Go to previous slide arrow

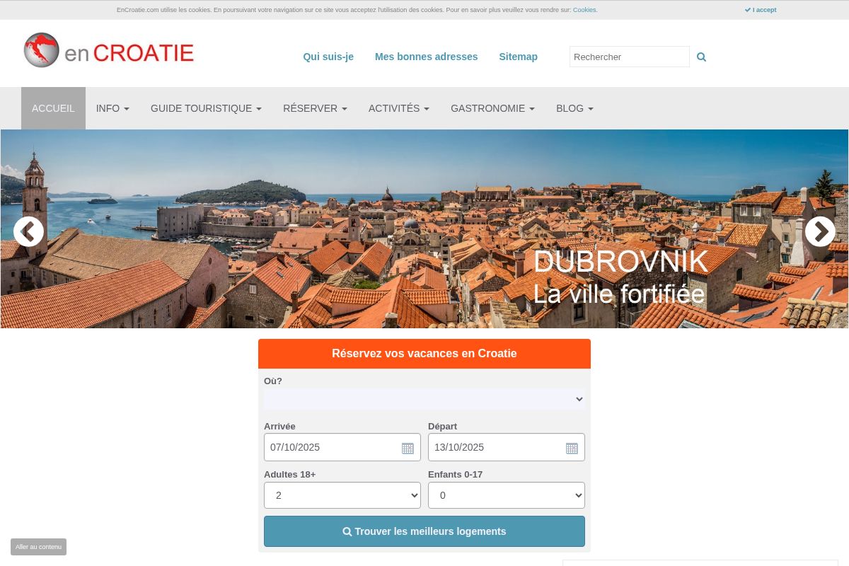[x=28, y=231]
